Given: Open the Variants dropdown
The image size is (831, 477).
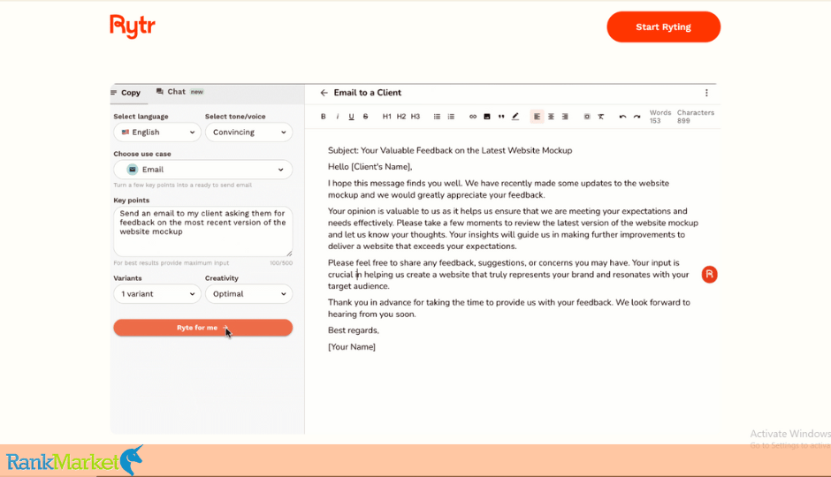Looking at the screenshot, I should pos(156,294).
